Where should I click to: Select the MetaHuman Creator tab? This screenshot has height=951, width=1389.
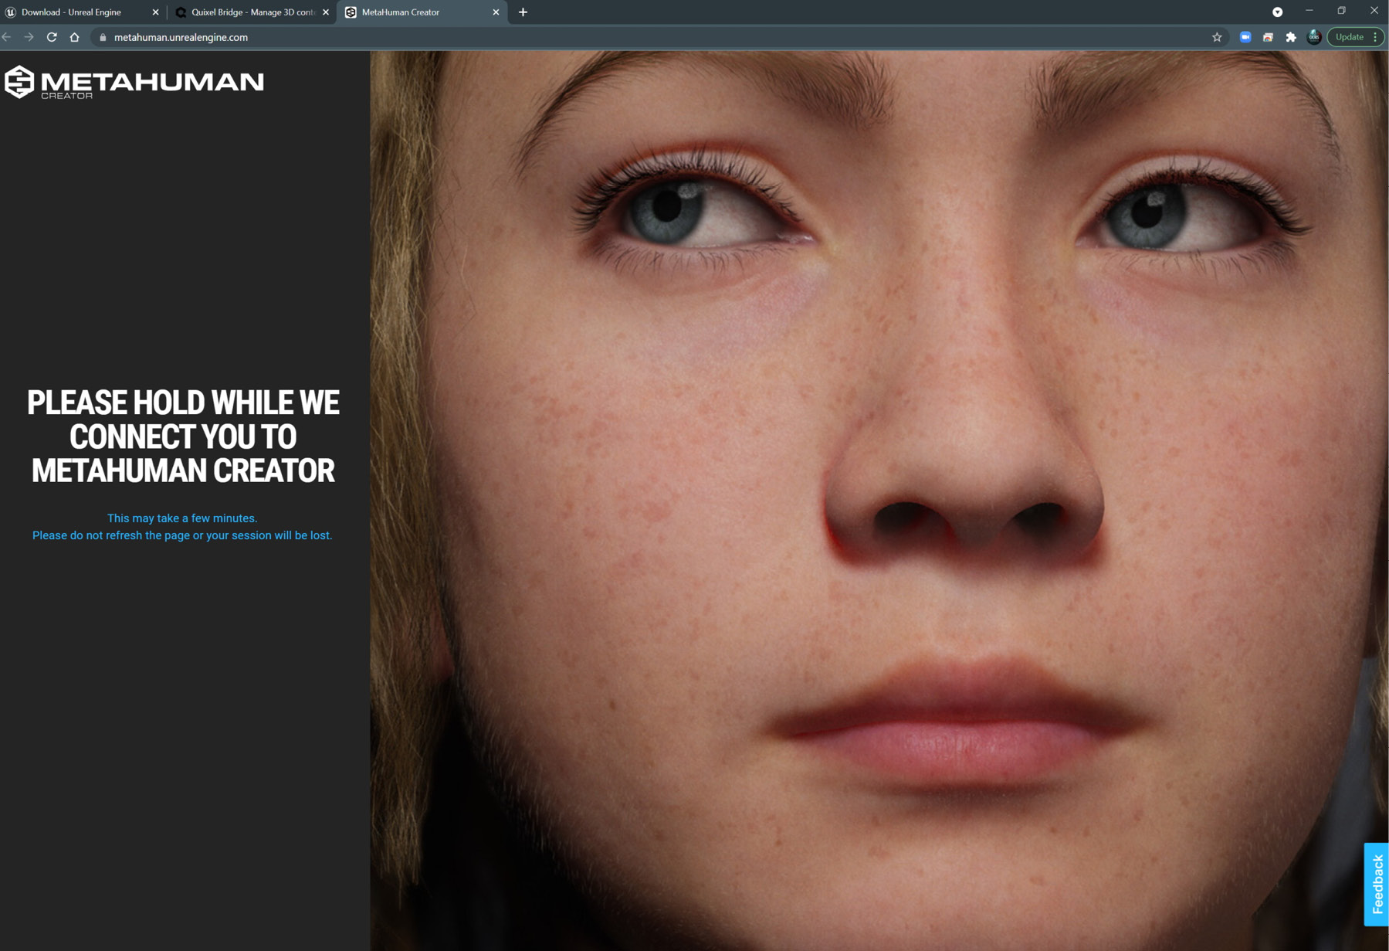pos(422,12)
